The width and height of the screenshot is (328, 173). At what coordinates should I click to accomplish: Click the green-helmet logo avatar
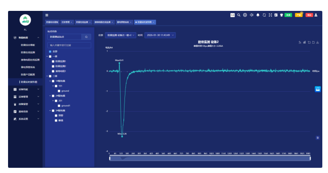pos(25,20)
